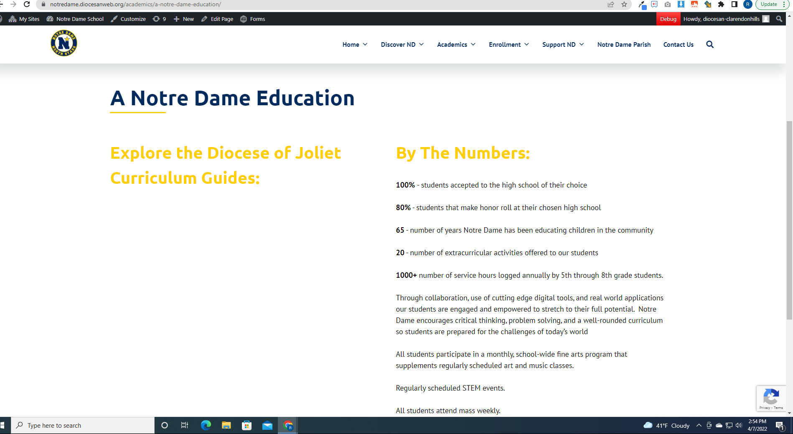Open the My Sites admin menu
Screen dimensions: 793x434
pos(24,19)
